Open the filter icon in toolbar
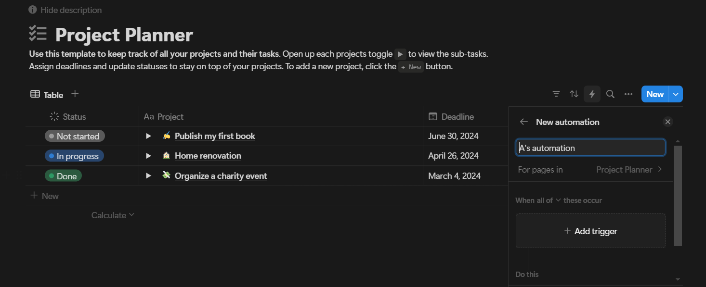706x287 pixels. point(556,94)
